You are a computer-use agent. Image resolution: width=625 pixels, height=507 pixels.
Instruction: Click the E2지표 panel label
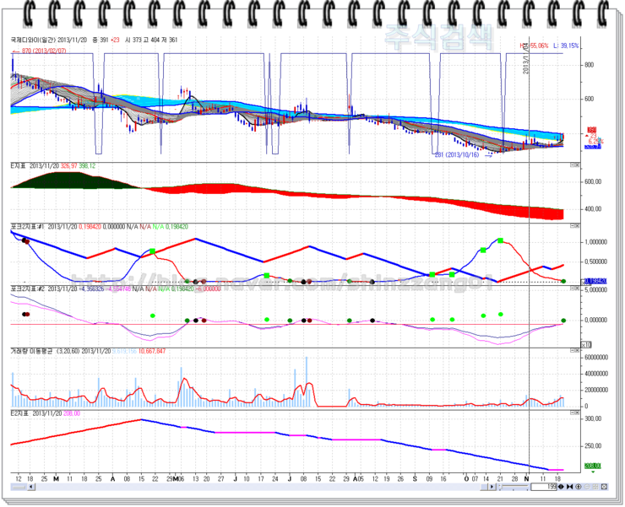point(19,413)
